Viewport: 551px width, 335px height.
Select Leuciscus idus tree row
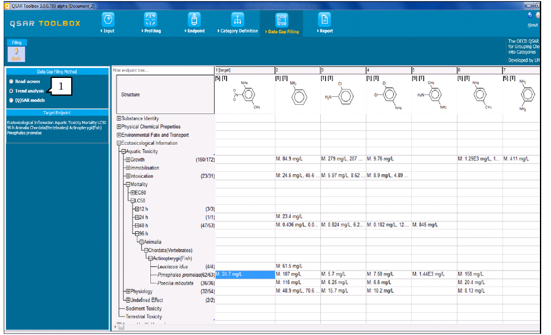tap(172, 267)
